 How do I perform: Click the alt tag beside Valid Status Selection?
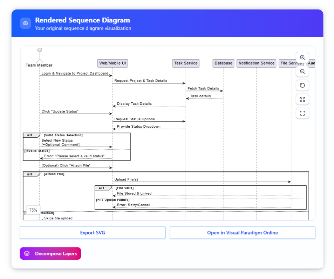click(x=30, y=135)
